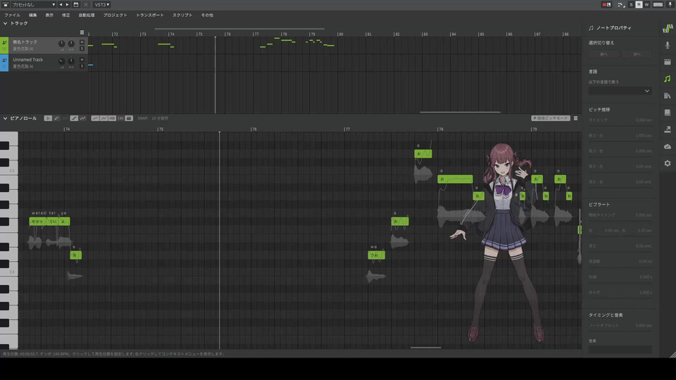Open the cloud license panel icon
Screen dimensions: 676x380
coord(668,146)
